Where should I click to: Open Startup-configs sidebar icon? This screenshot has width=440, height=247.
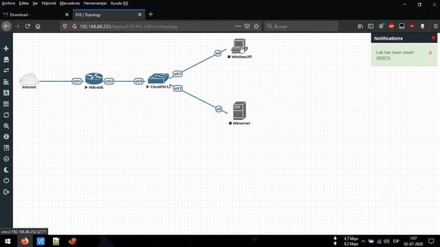click(6, 82)
